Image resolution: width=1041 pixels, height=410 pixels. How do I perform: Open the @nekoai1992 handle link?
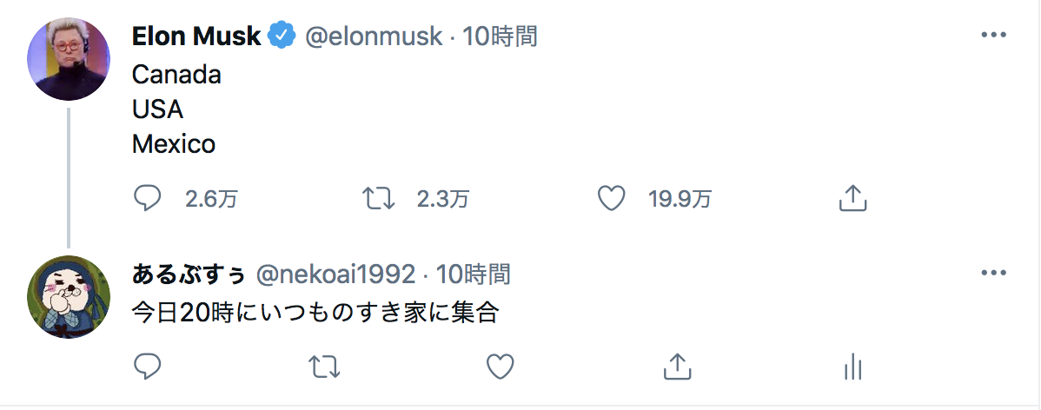coord(335,274)
